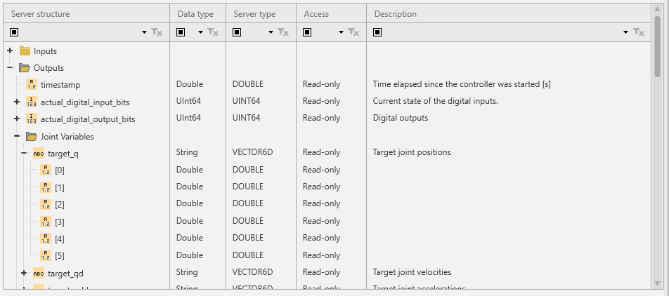Clear the Server structure column filter
Image resolution: width=669 pixels, height=296 pixels.
pos(157,32)
